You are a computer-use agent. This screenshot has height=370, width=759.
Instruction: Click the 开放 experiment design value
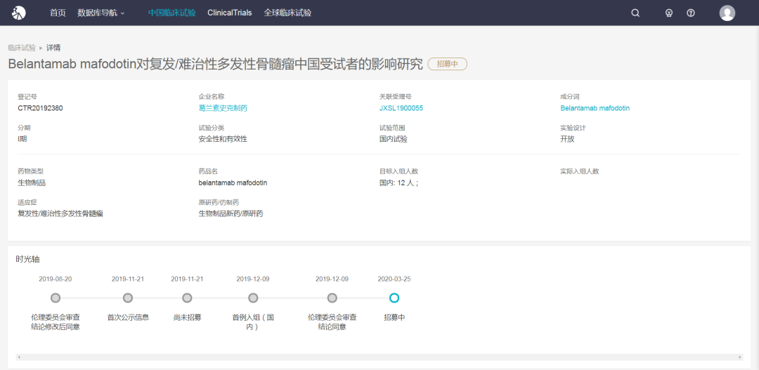pyautogui.click(x=567, y=139)
